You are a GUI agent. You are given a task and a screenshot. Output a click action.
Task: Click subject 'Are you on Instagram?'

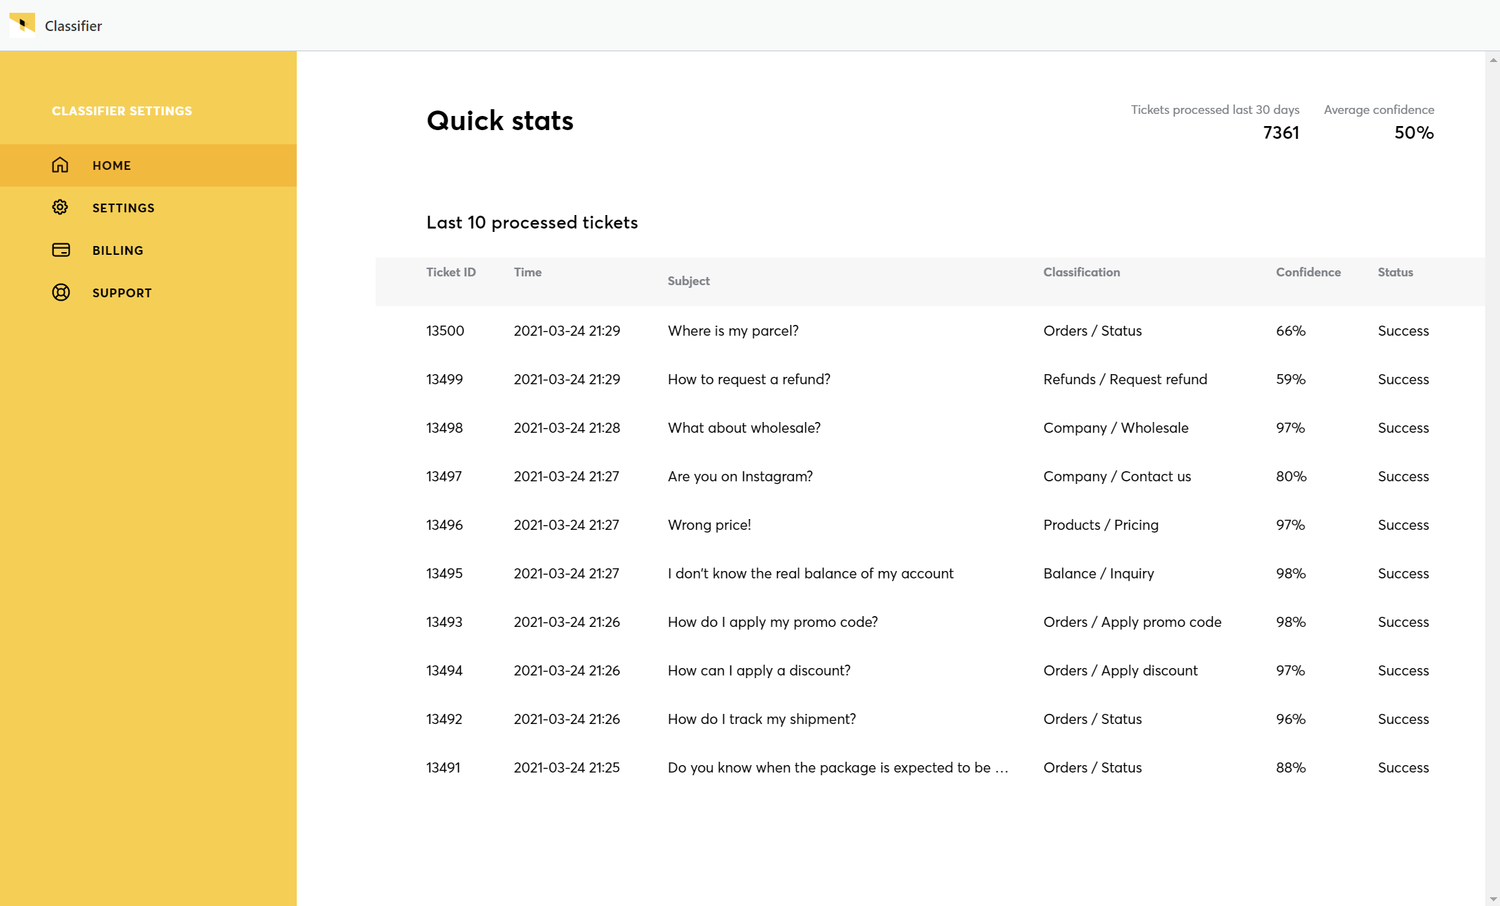(741, 477)
